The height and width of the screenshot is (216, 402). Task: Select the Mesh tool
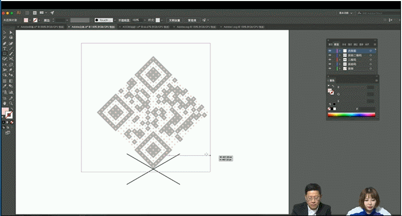click(x=5, y=81)
